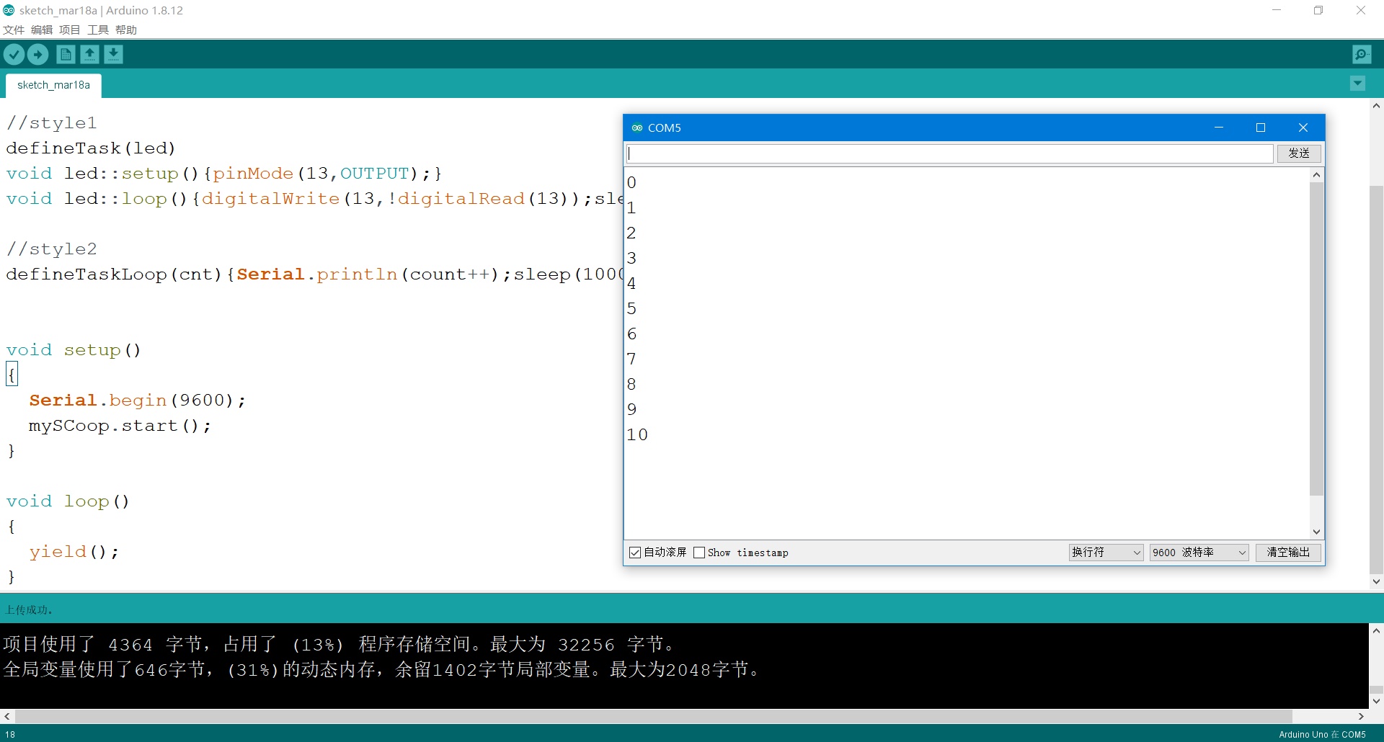
Task: Open the sketch tab dropdown arrow
Action: tap(1357, 83)
